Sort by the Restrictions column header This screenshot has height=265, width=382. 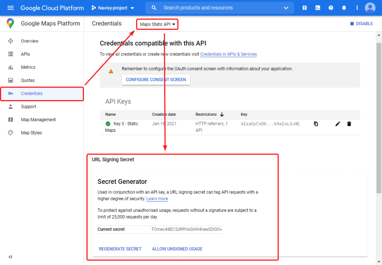point(206,115)
